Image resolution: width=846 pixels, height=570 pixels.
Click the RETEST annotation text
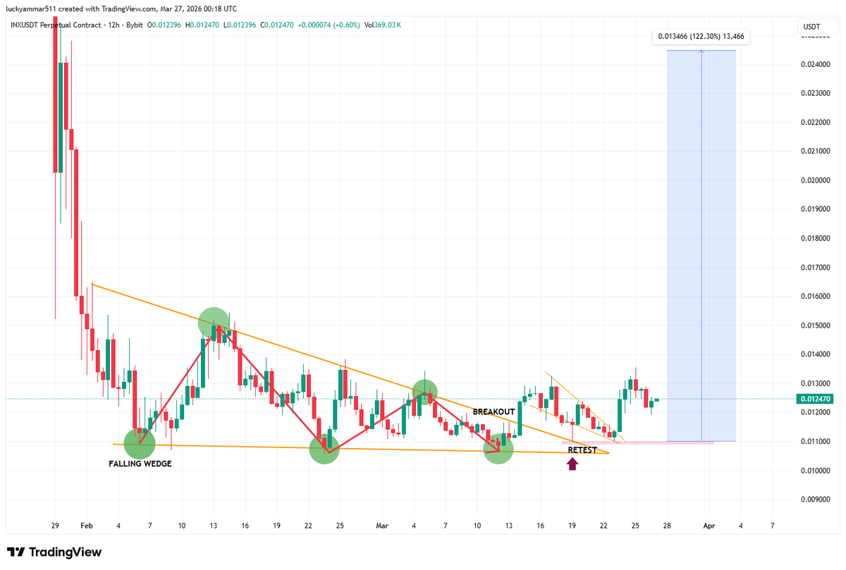click(582, 449)
